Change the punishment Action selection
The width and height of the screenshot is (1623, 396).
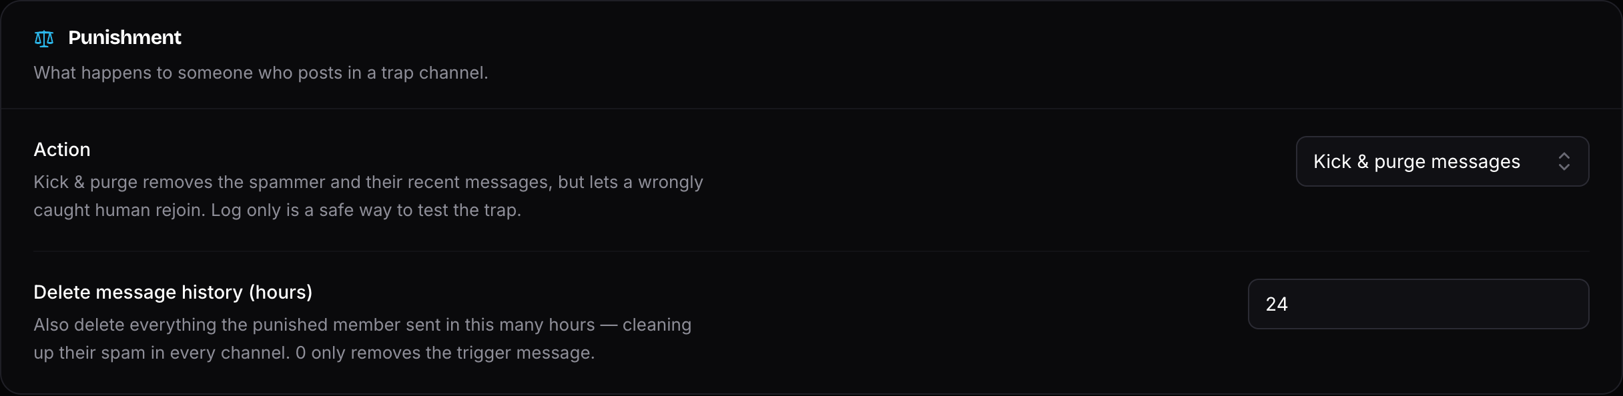click(1442, 161)
